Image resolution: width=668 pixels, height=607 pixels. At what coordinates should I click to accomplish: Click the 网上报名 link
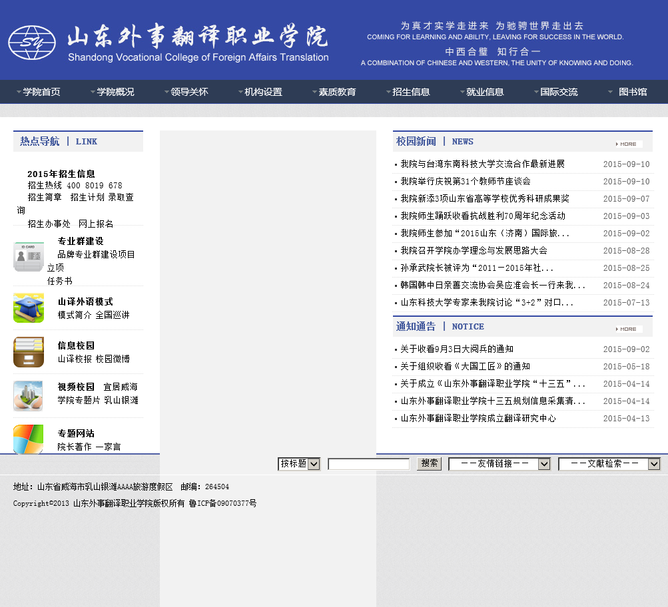pos(96,224)
